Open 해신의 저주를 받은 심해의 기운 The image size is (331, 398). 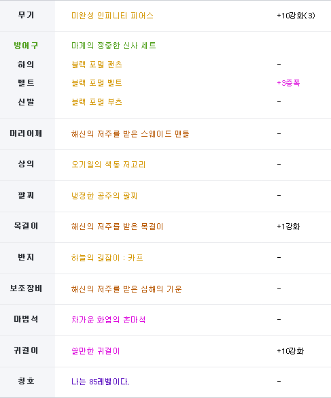[x=126, y=289]
